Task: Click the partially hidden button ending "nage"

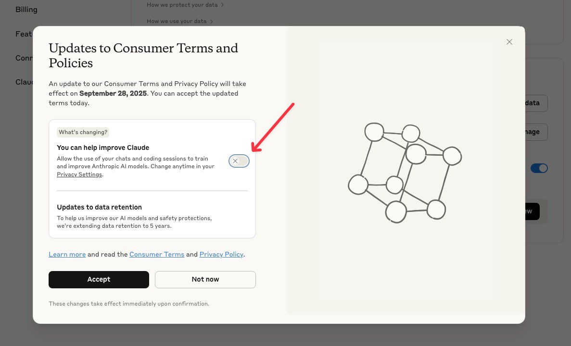Action: (536, 132)
